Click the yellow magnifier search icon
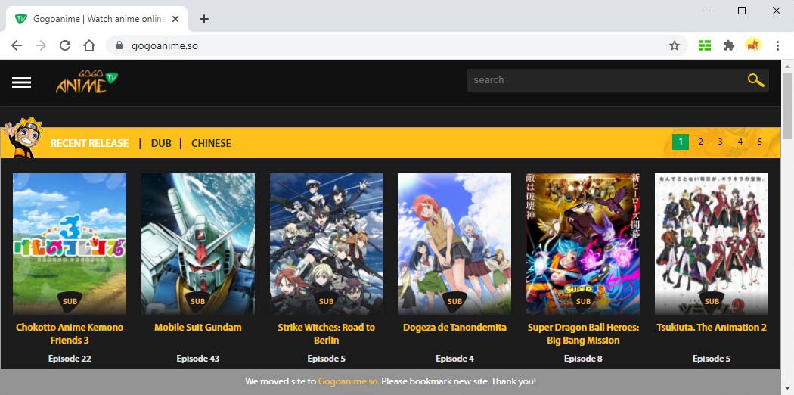Image resolution: width=794 pixels, height=395 pixels. click(755, 80)
